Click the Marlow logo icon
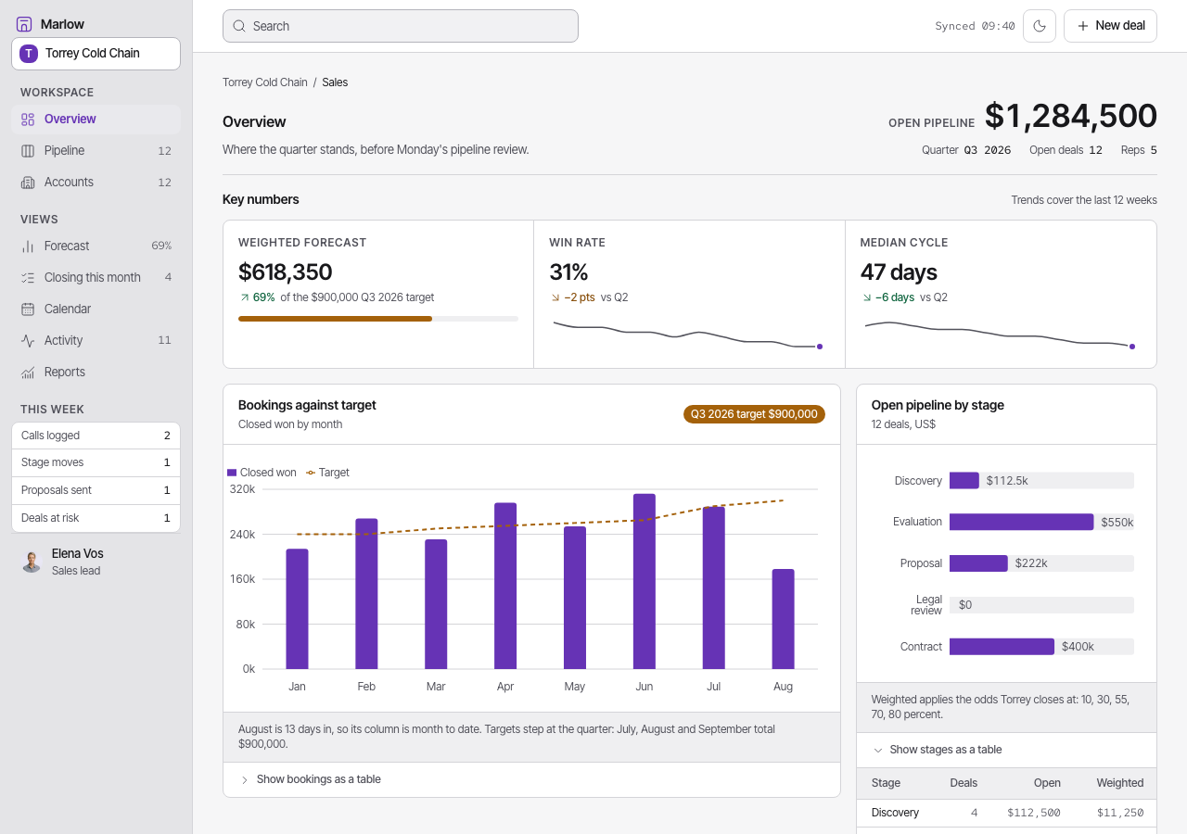Screen dimensions: 1187x834 (24, 24)
